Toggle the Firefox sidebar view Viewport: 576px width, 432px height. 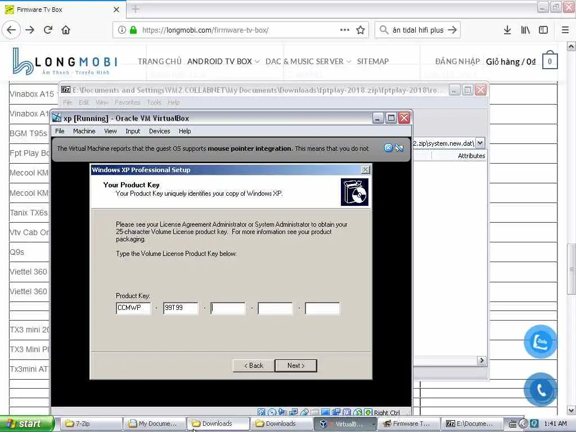click(x=543, y=30)
